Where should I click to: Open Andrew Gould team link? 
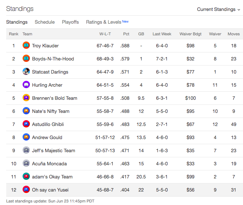coord(47,137)
